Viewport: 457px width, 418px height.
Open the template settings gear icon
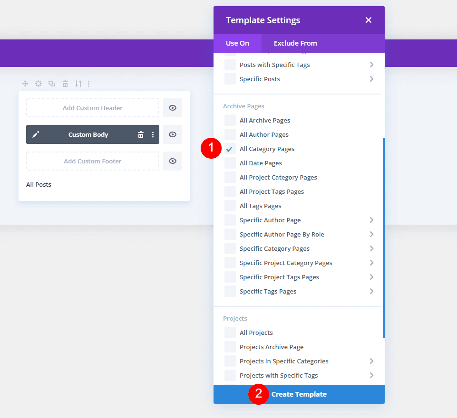(x=38, y=83)
